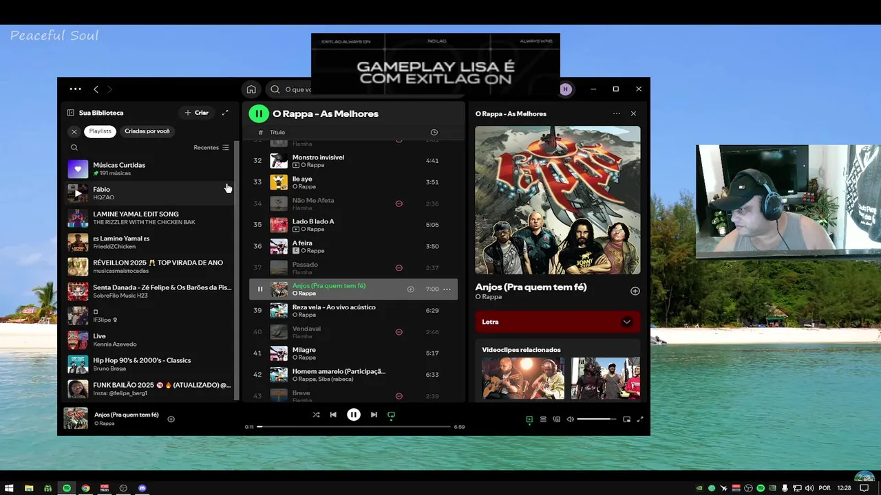Expand the library to full view

tap(224, 113)
